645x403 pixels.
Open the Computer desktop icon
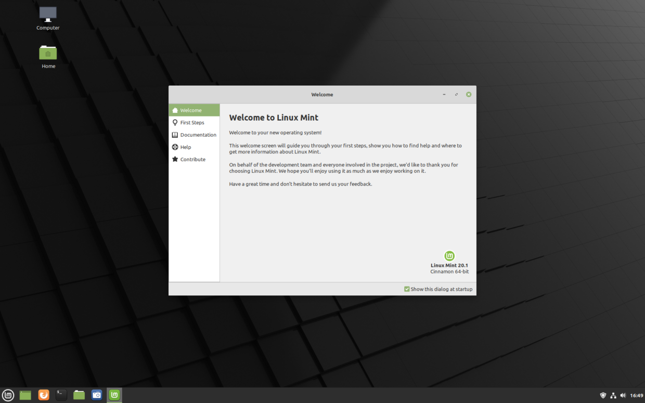[x=48, y=18]
